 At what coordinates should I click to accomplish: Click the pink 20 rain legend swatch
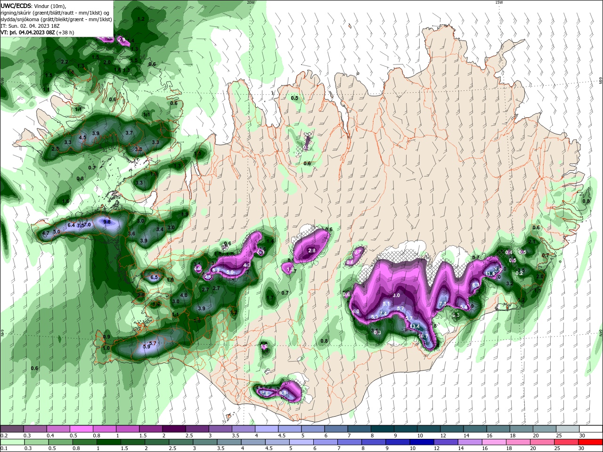[x=543, y=442]
